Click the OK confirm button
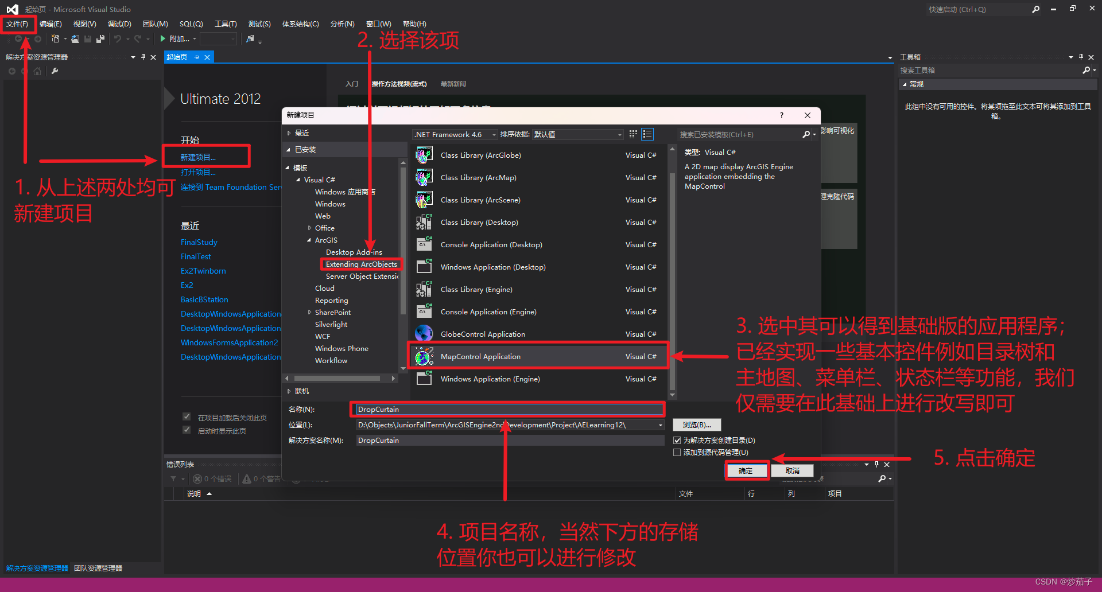The height and width of the screenshot is (592, 1102). pos(746,471)
